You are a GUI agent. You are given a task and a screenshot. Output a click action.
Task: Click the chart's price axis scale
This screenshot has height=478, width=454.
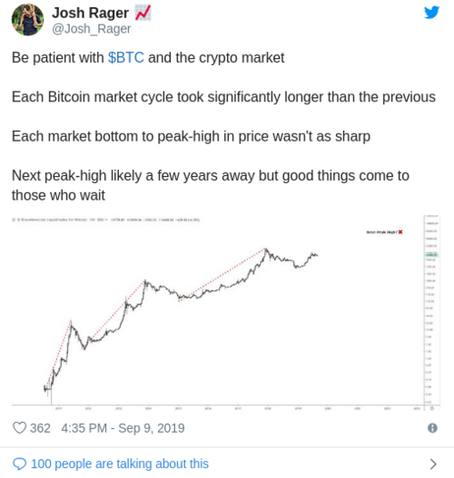431,309
